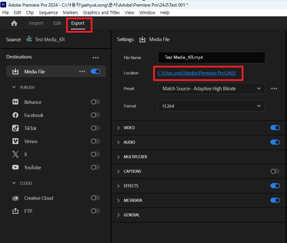287x243 pixels.
Task: Click the X logo icon
Action: [15, 154]
